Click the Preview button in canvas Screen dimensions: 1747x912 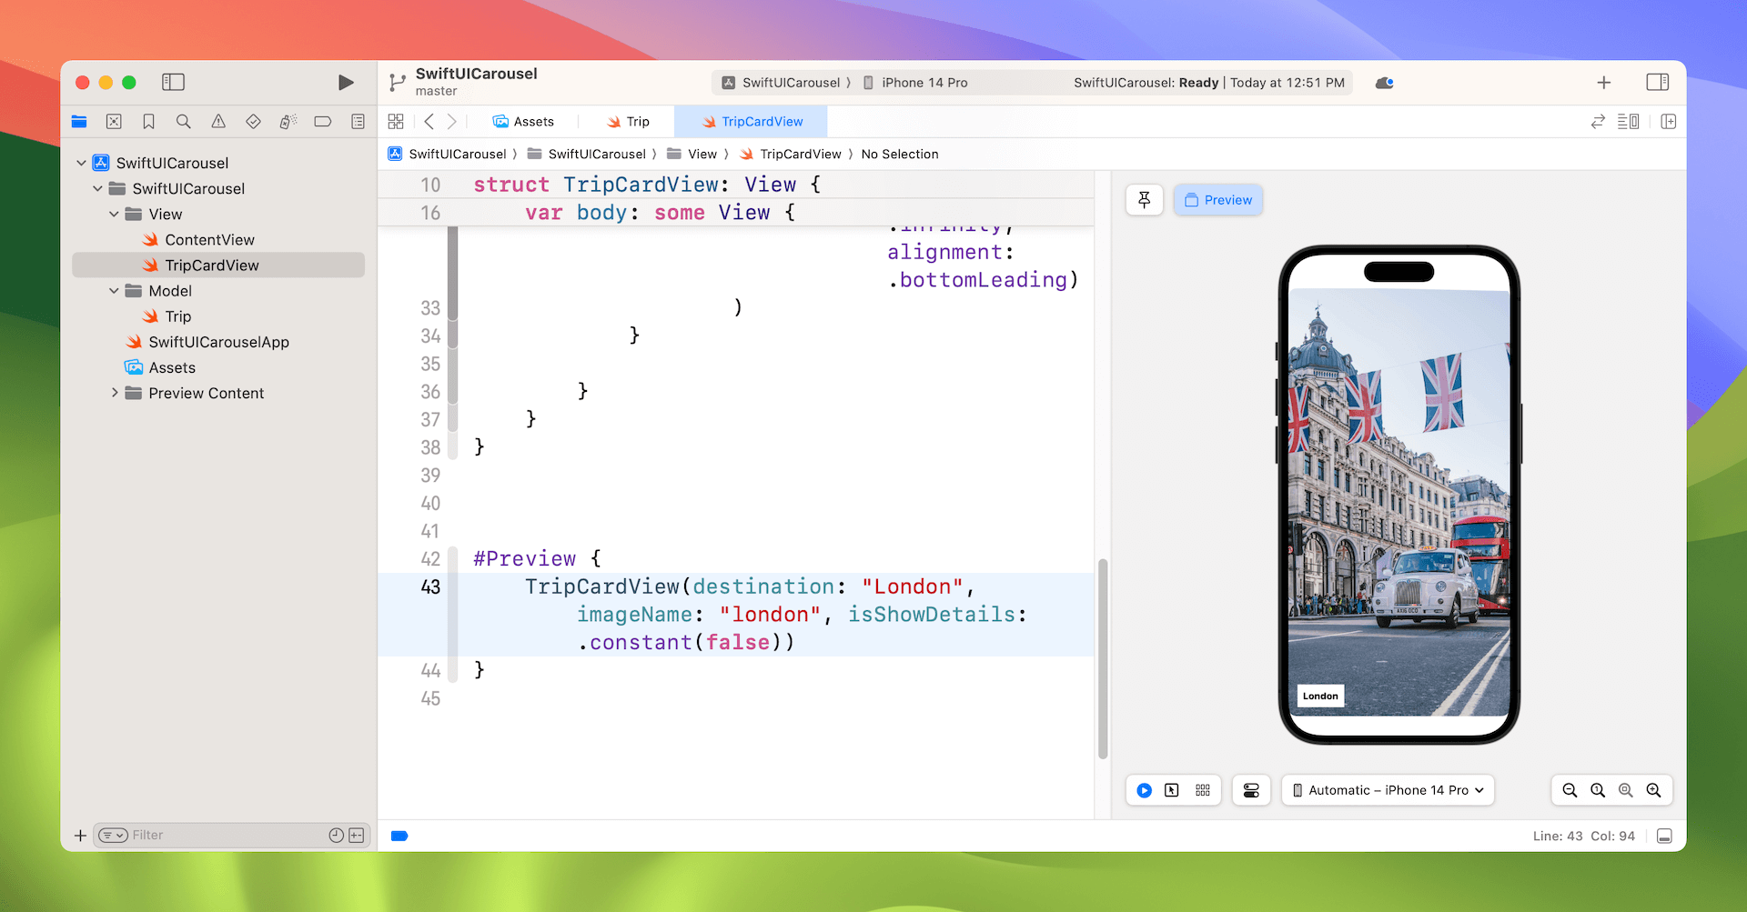click(1218, 200)
